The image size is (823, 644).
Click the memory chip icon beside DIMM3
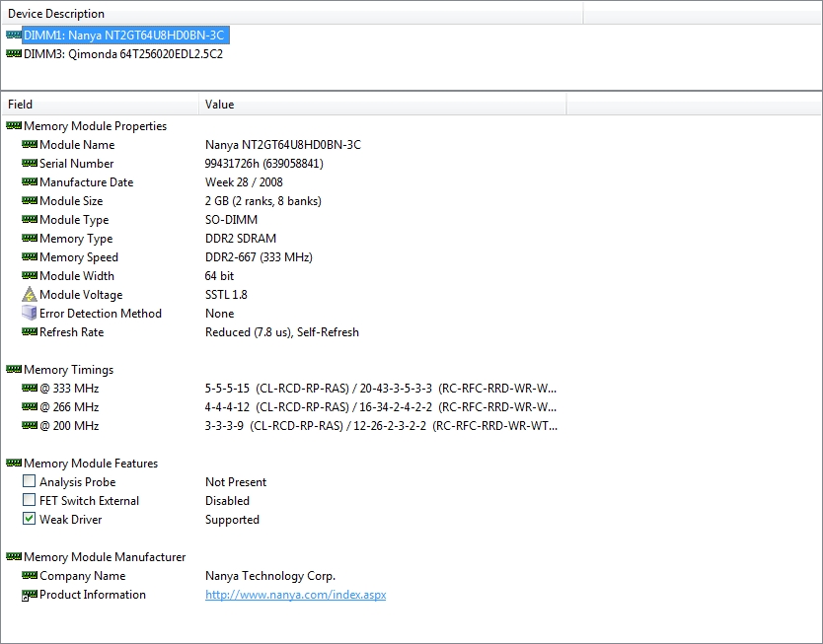13,54
